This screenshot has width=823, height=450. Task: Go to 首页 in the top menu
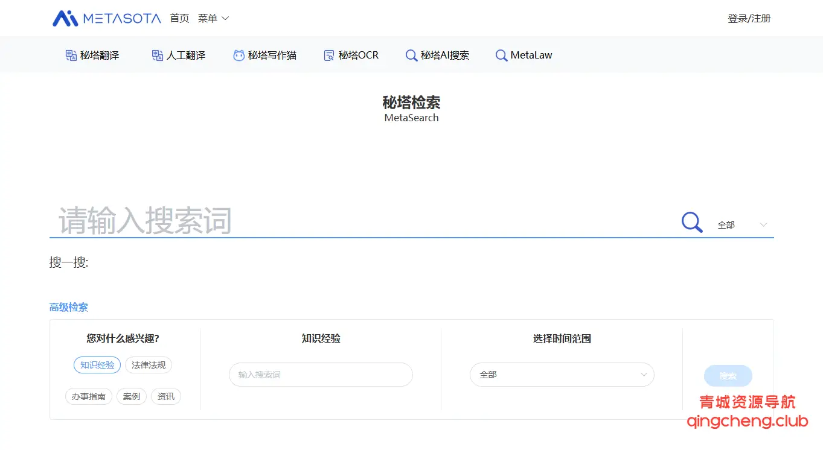click(x=179, y=18)
